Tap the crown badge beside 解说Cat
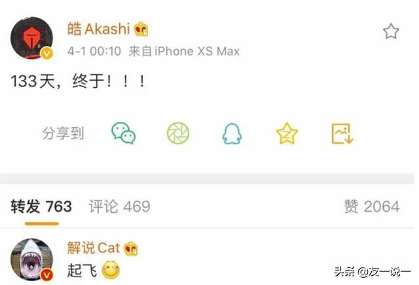The height and width of the screenshot is (285, 419). click(x=131, y=248)
